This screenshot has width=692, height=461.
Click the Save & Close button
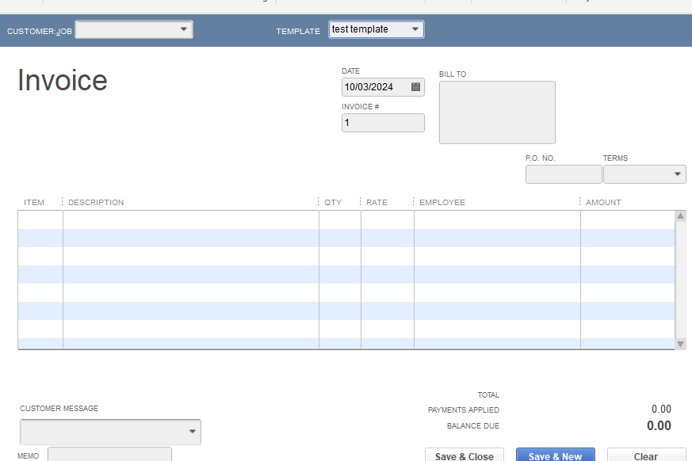[x=464, y=455]
